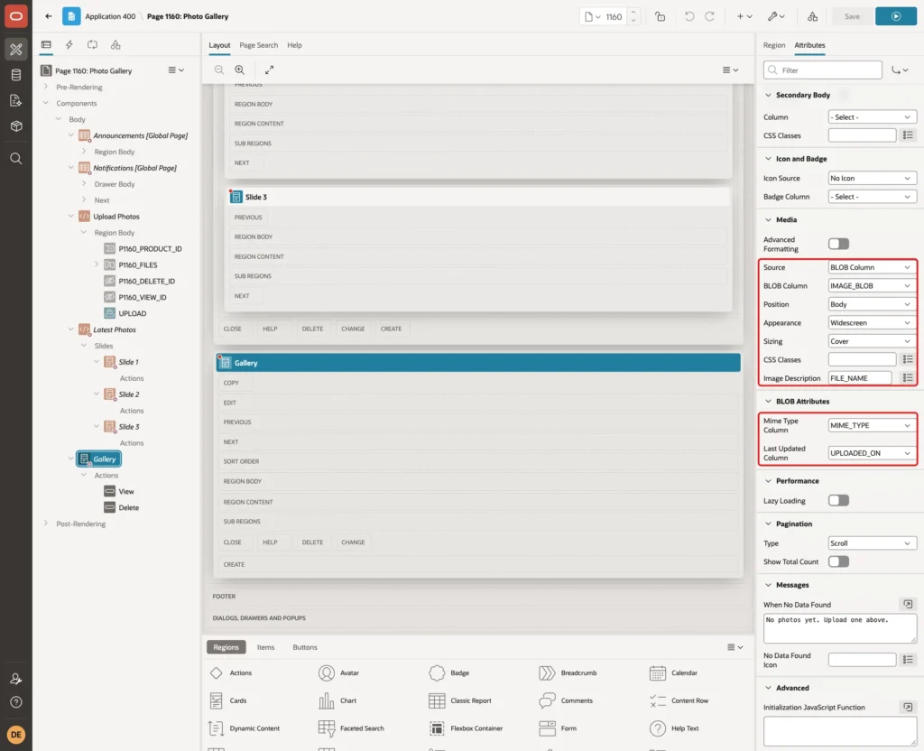Open the Mime Type Column dropdown
Image resolution: width=924 pixels, height=751 pixels.
(872, 425)
